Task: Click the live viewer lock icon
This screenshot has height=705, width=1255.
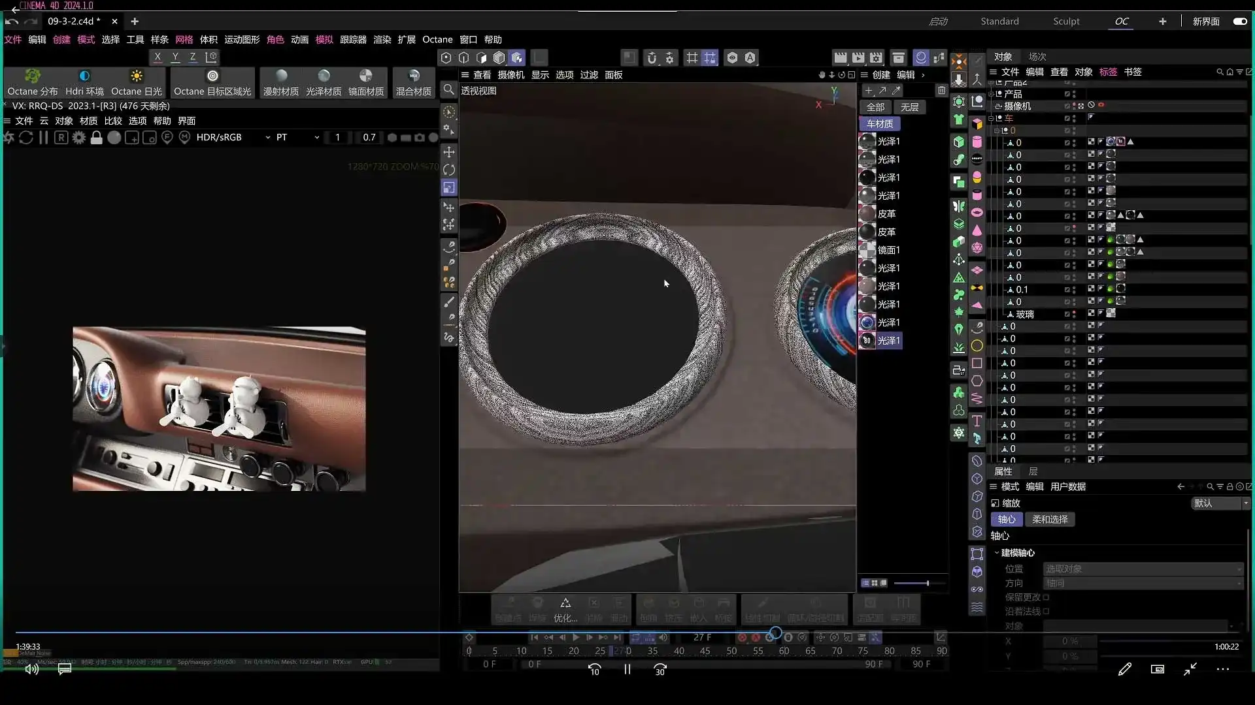Action: (96, 138)
